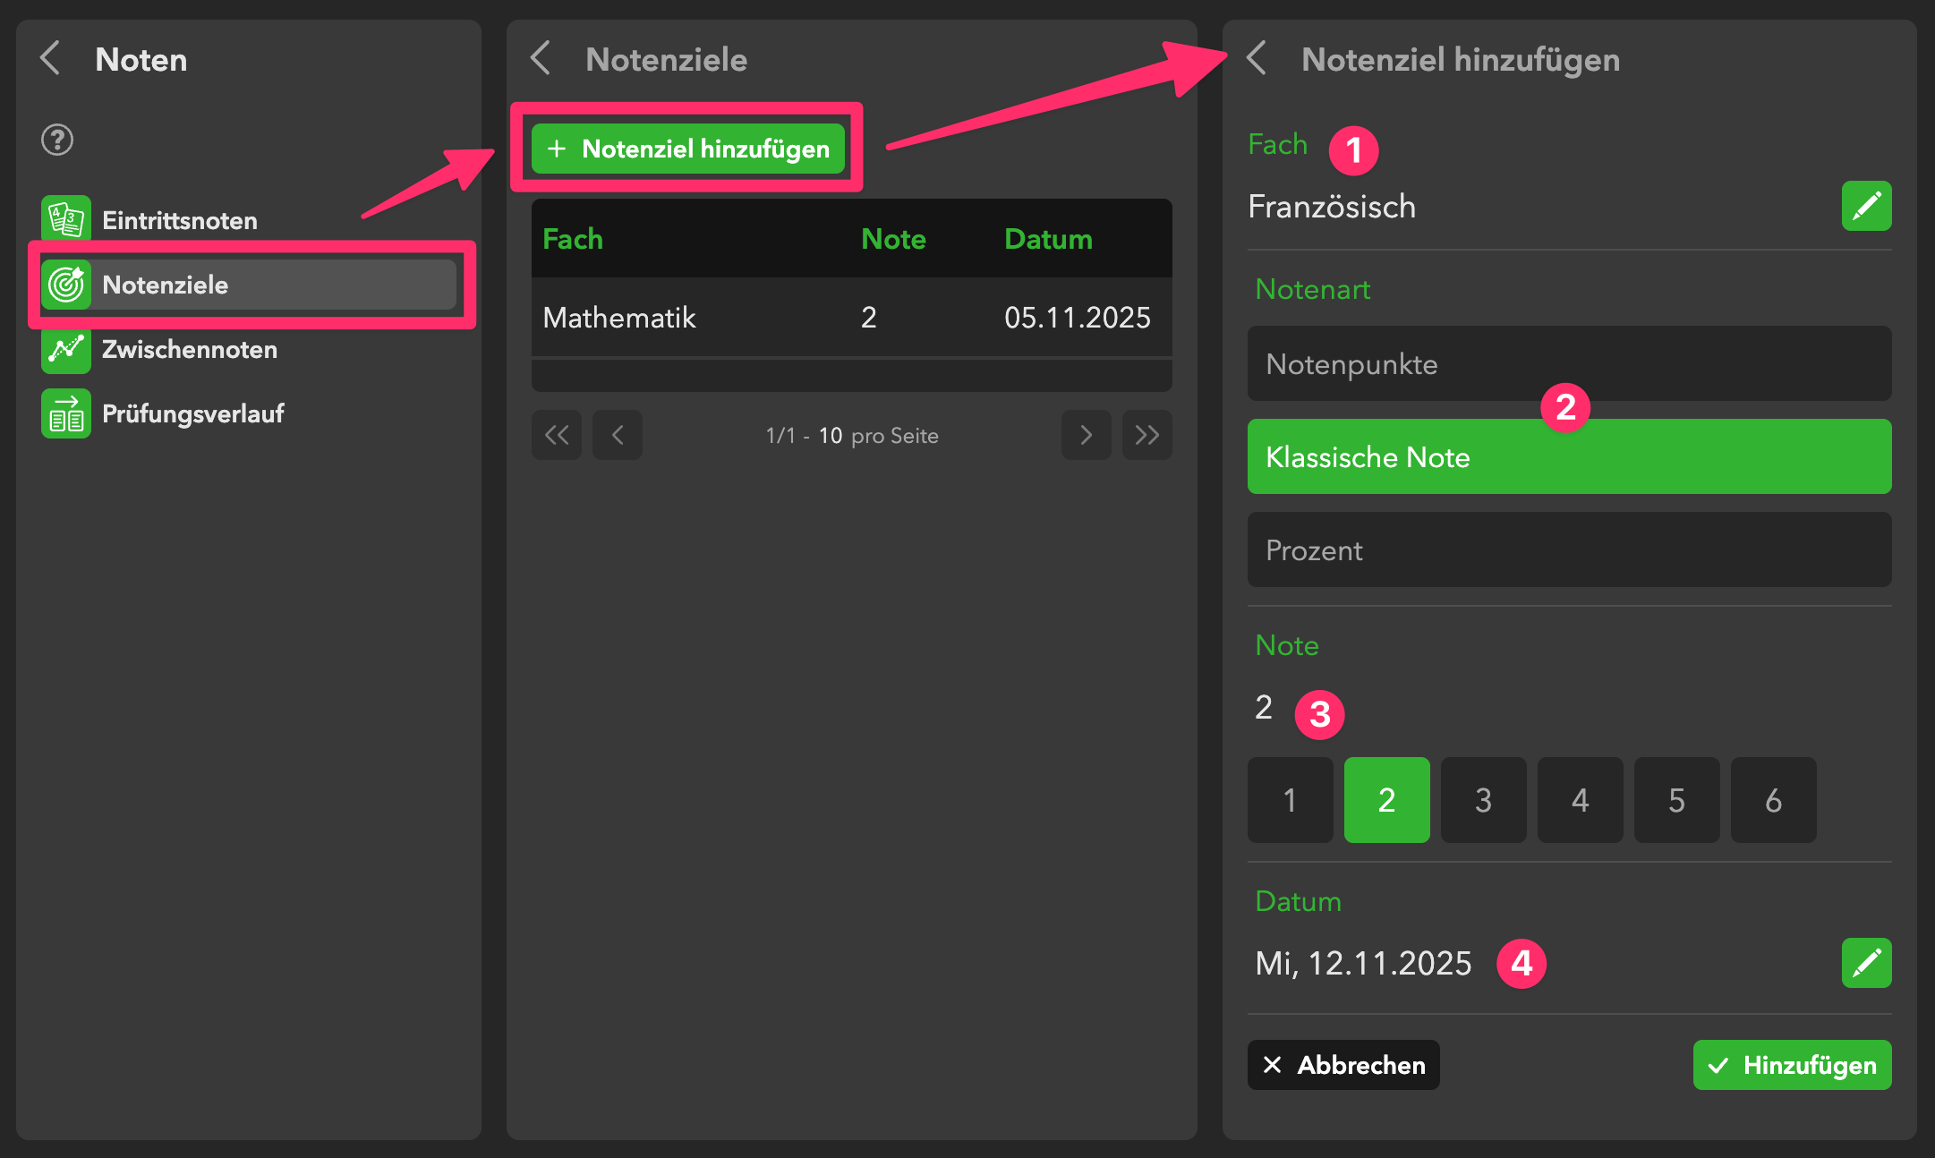Open the Zwischennoten chart icon
1935x1158 pixels.
[66, 349]
